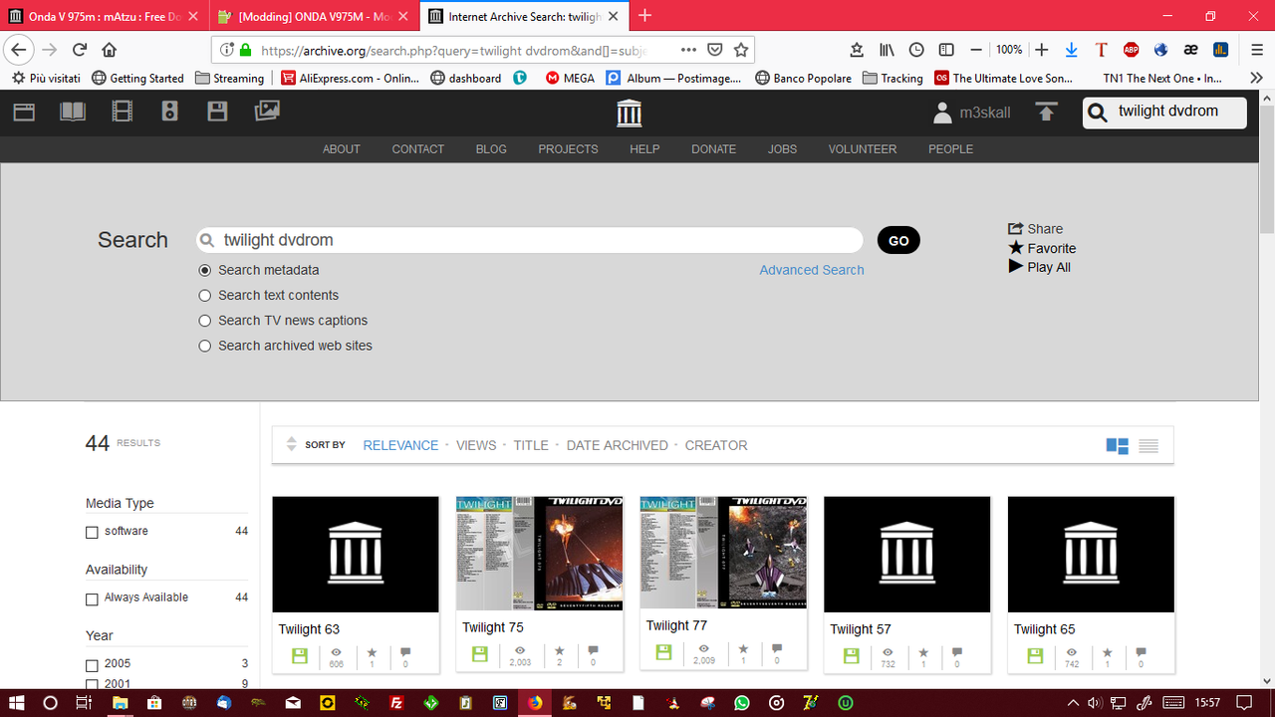Click main search field containing twilight dvdrom
The image size is (1275, 717).
tap(529, 240)
